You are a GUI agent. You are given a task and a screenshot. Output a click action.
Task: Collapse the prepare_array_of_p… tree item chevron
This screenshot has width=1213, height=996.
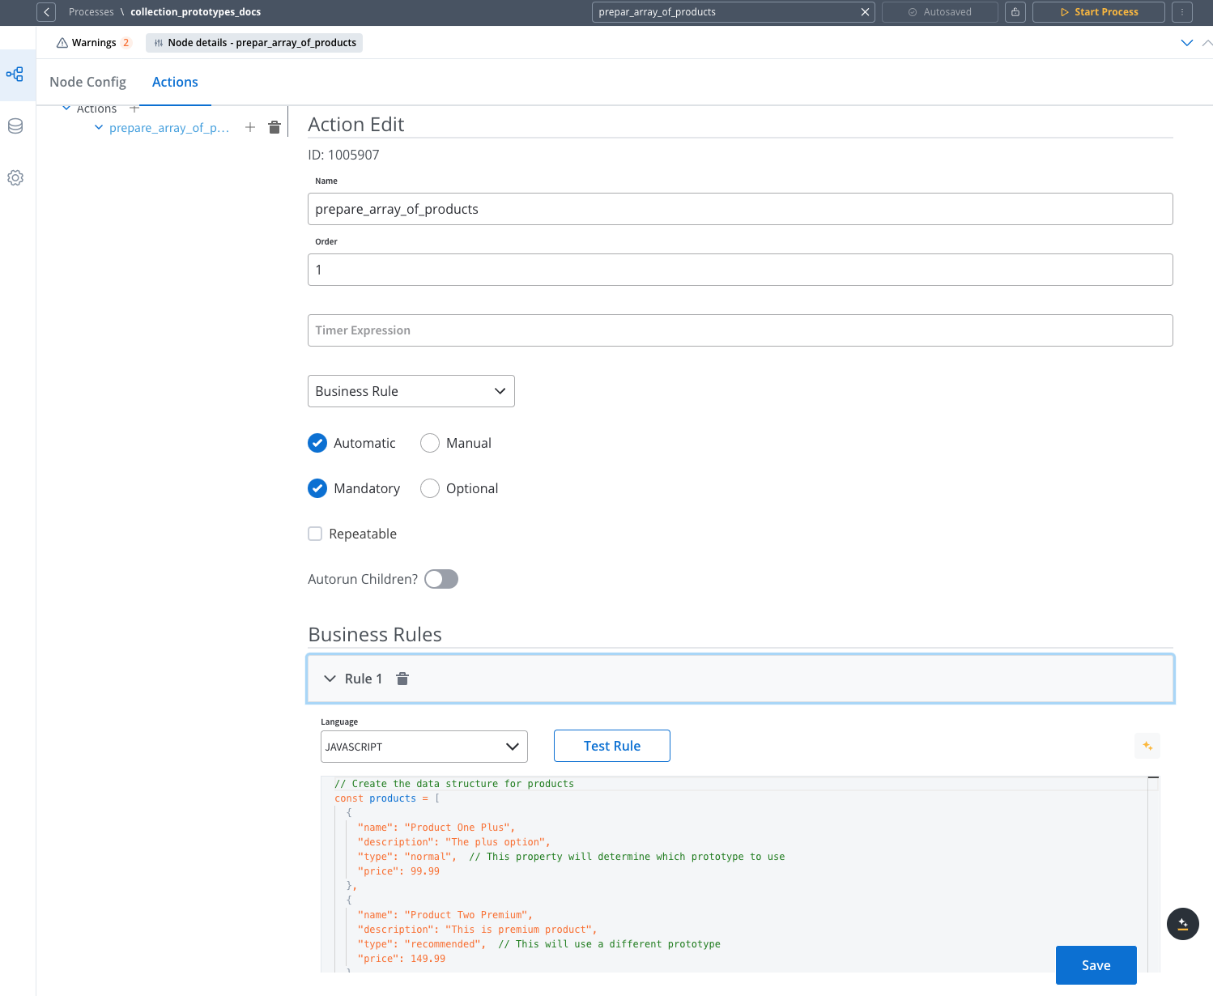click(x=99, y=127)
